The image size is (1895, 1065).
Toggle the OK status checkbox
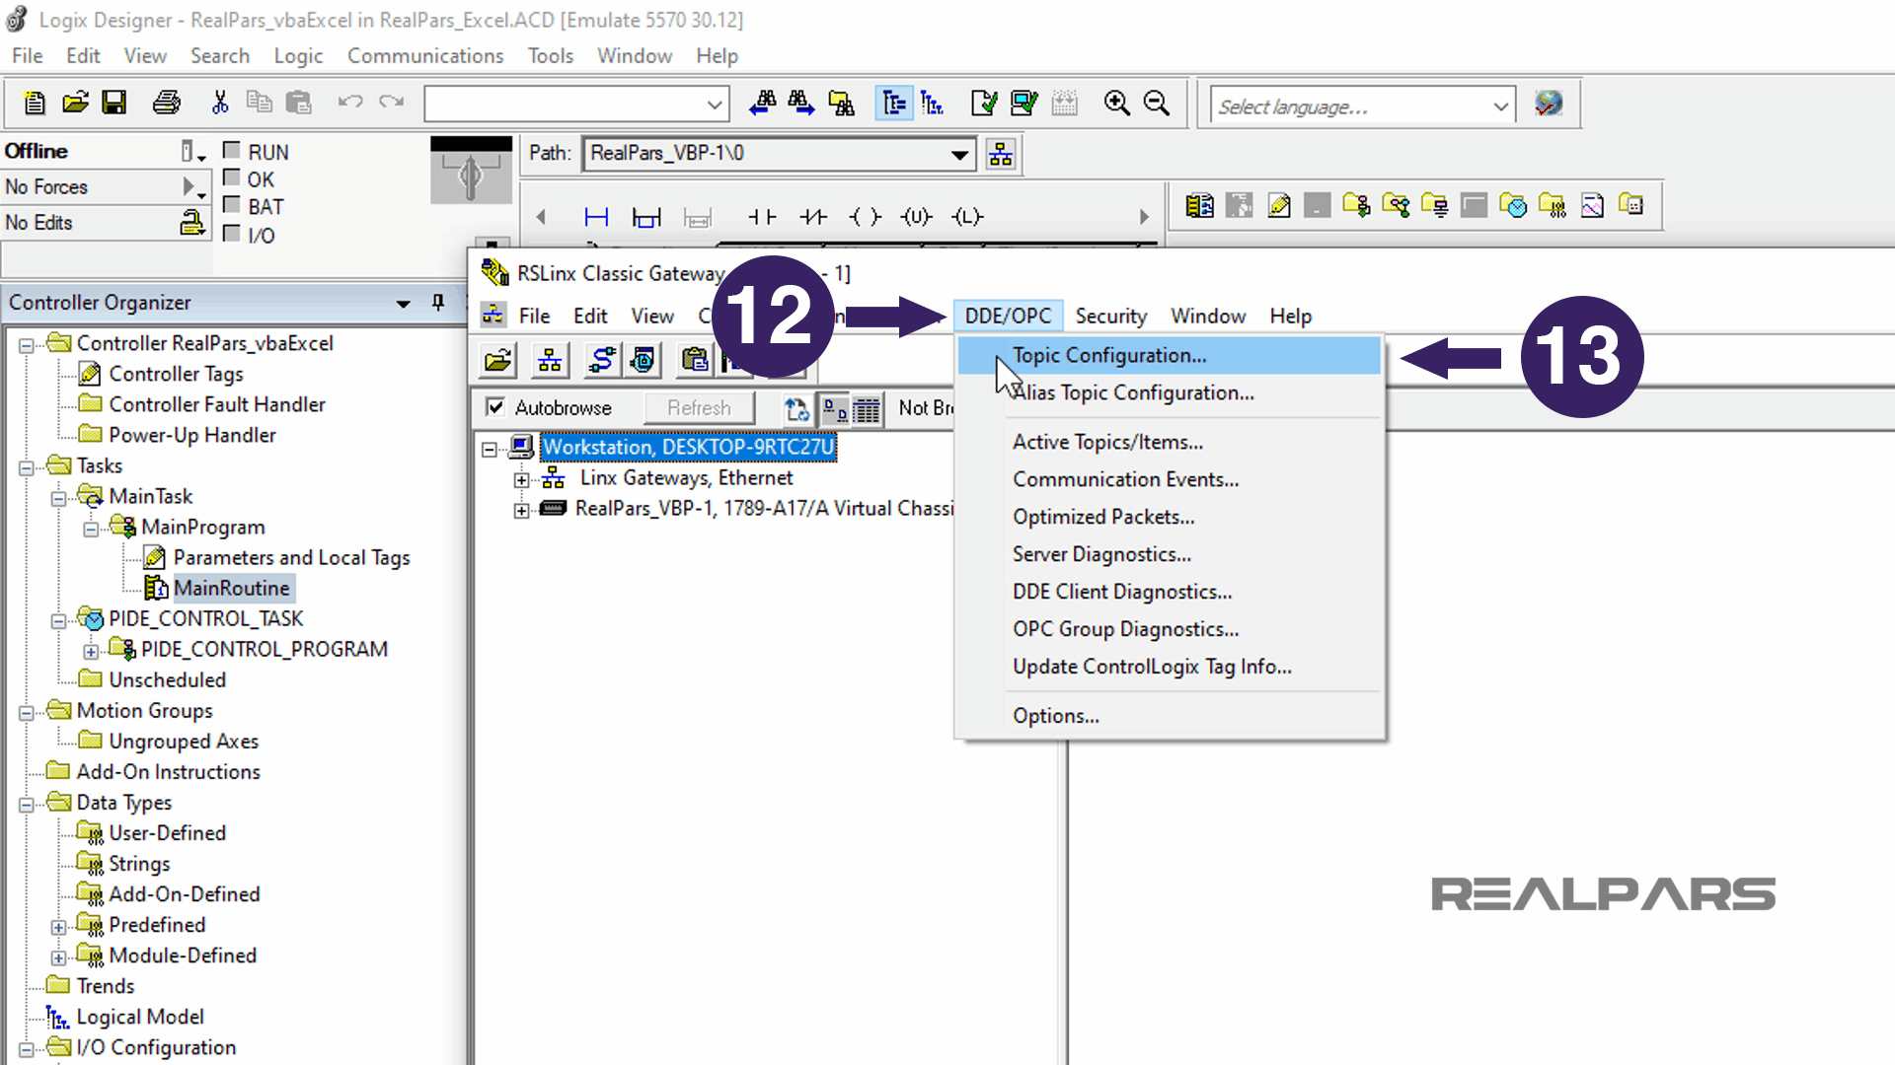tap(232, 177)
